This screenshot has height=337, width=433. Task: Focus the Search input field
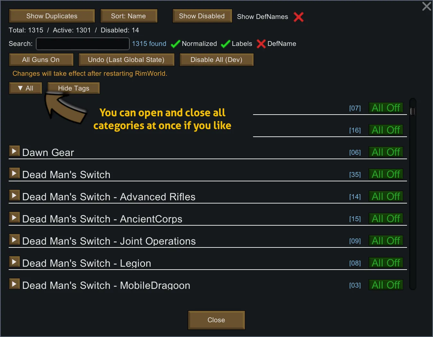point(83,44)
